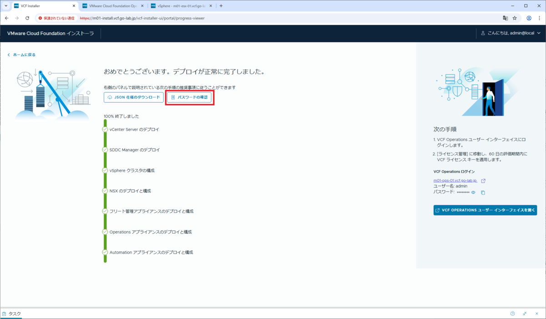Click the フリート管理アプライアンス step check icon

tap(105, 211)
